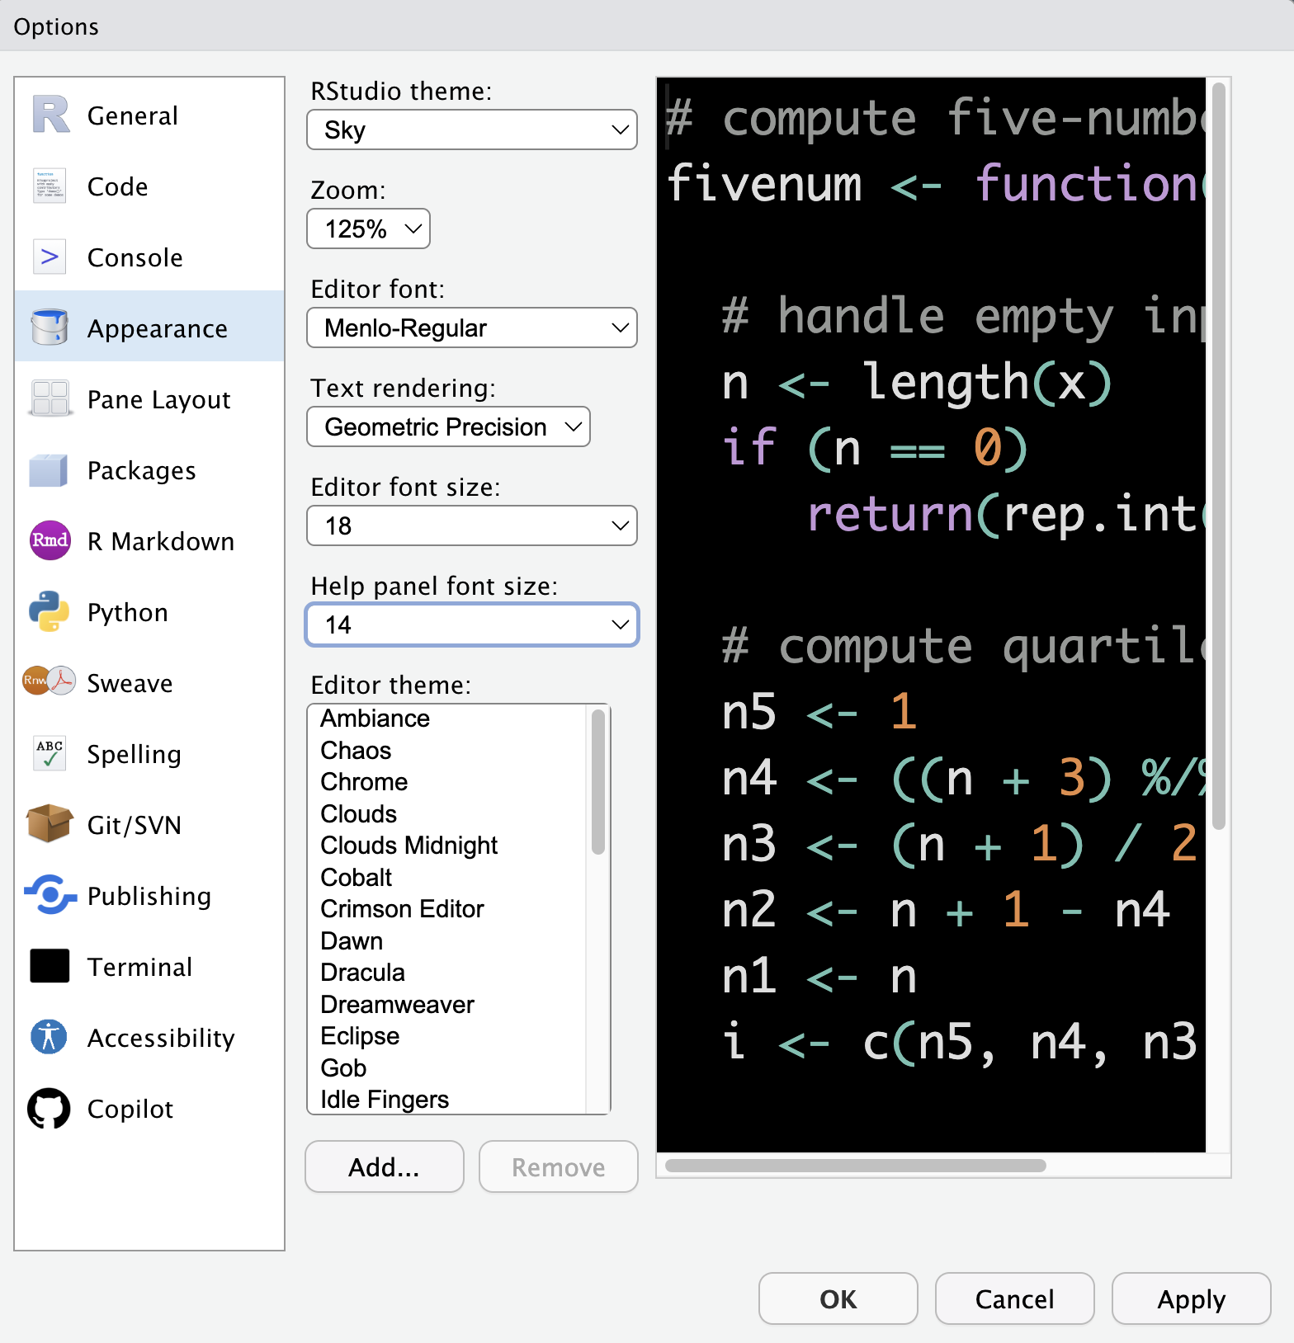This screenshot has height=1343, width=1294.
Task: Open the Help panel font size dropdown
Action: tap(472, 624)
